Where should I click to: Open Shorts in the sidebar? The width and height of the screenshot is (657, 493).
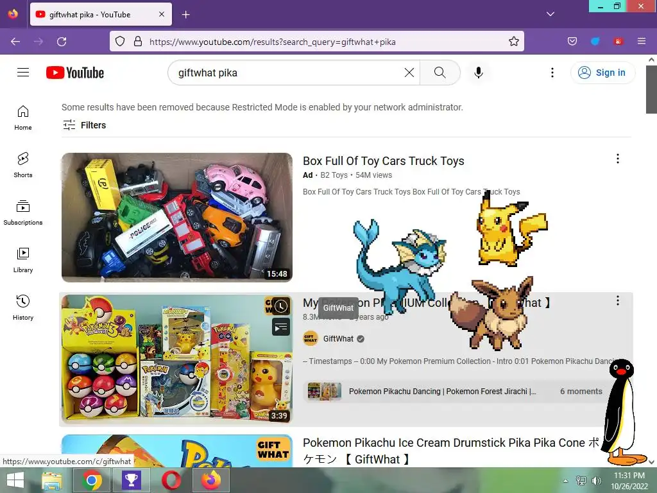click(23, 165)
